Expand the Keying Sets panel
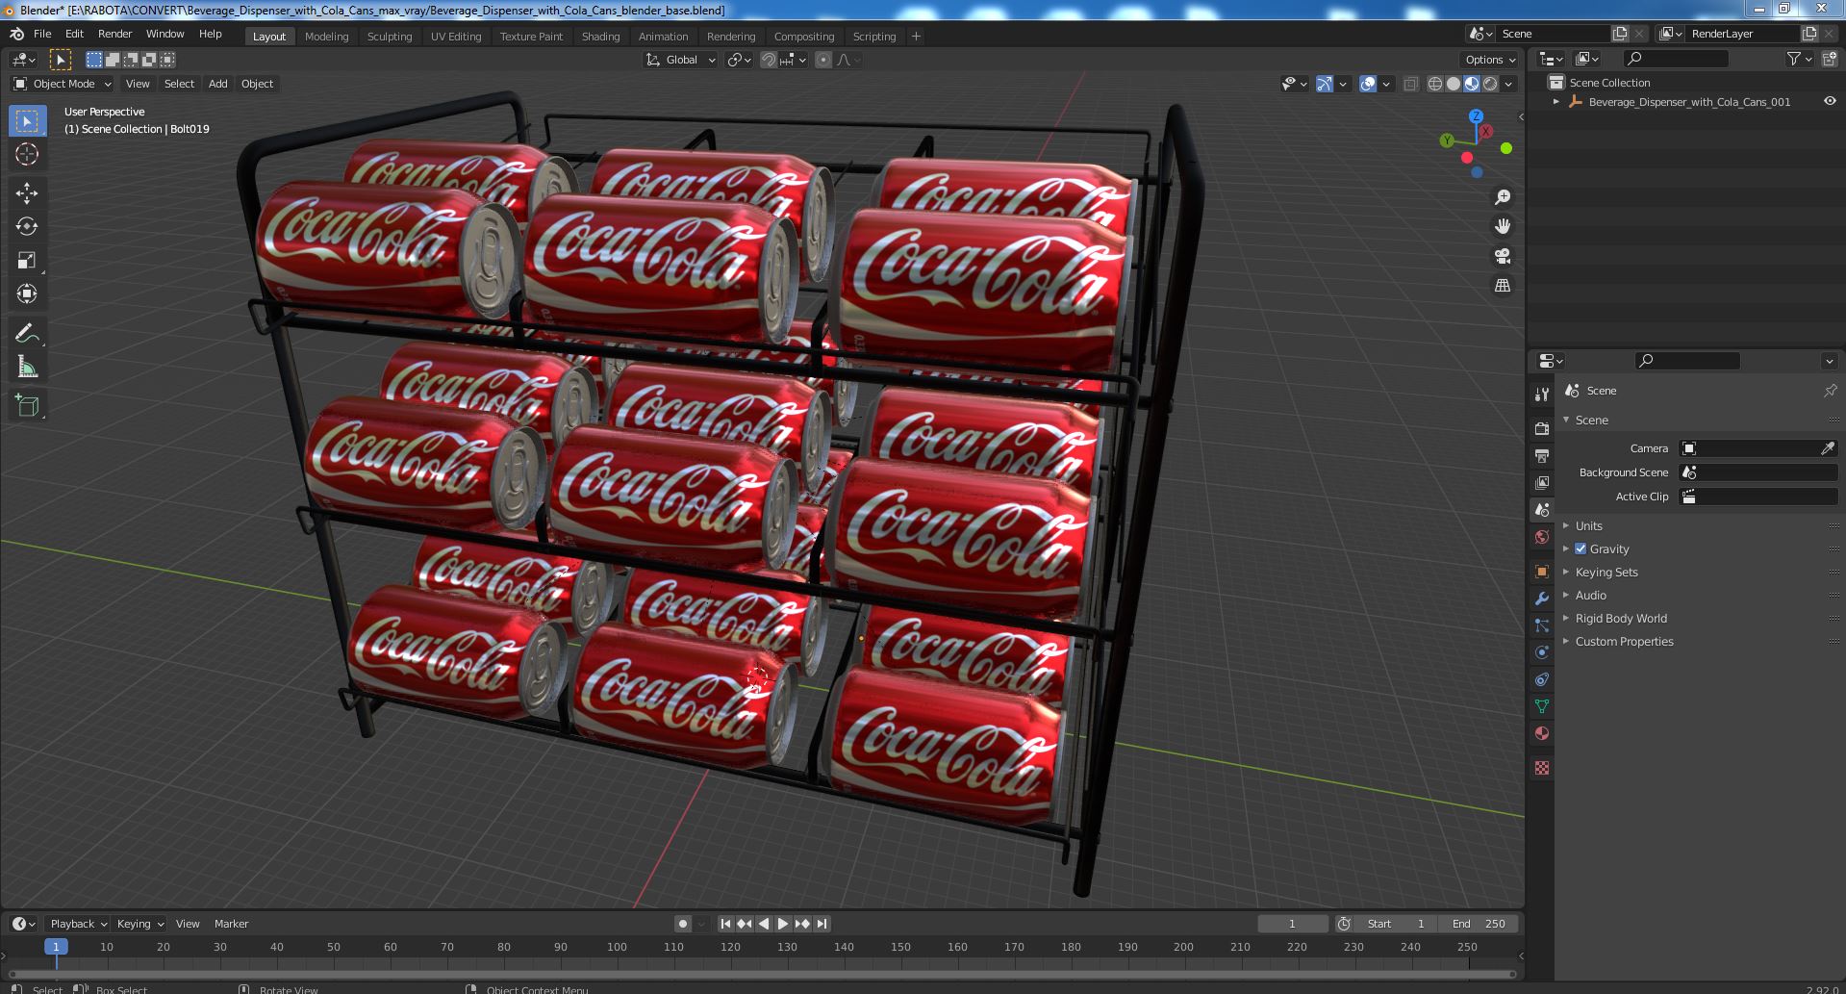 [x=1606, y=572]
